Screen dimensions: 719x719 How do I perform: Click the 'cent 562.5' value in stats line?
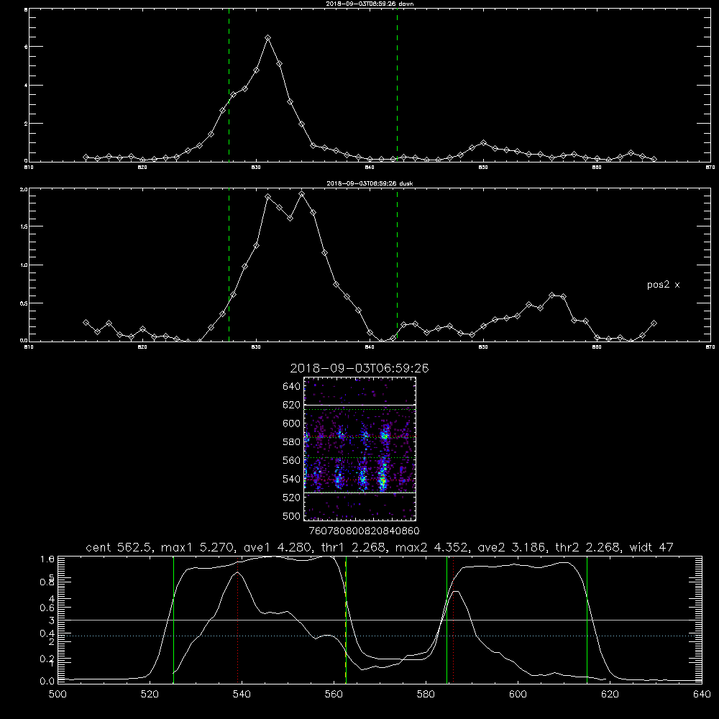pyautogui.click(x=121, y=547)
